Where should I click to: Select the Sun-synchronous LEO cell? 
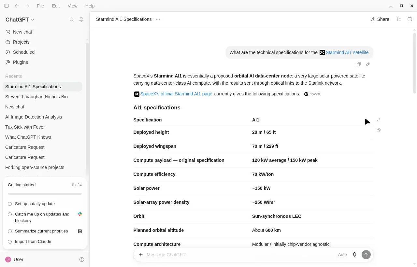coord(277,216)
